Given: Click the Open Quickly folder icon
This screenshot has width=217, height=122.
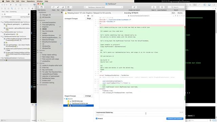Looking at the screenshot, I should click(x=41, y=7).
